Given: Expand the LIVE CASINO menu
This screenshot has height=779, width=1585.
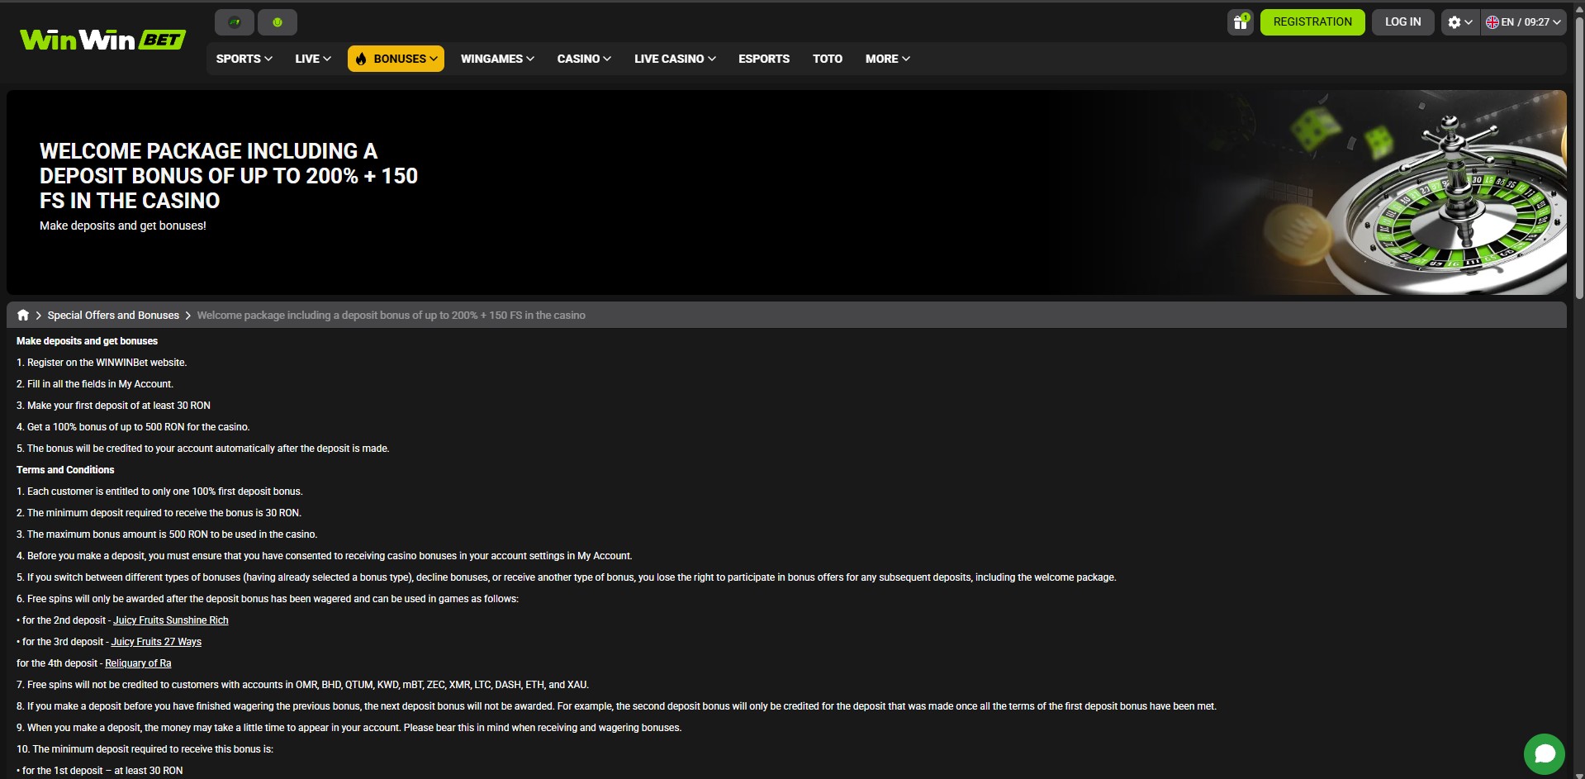Looking at the screenshot, I should [x=675, y=59].
